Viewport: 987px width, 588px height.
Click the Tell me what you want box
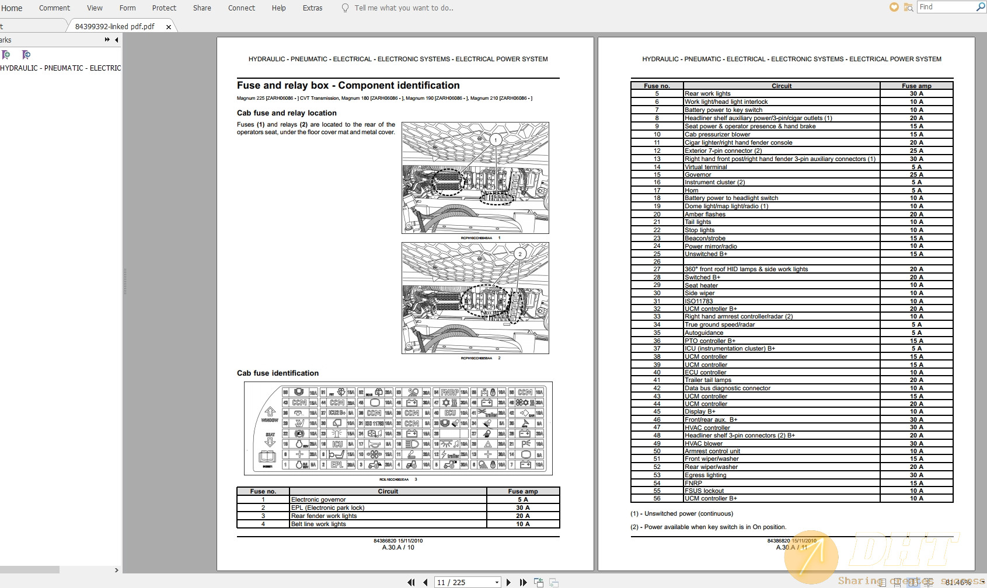point(403,8)
